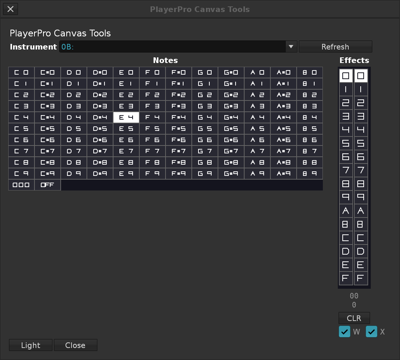400x360 pixels.
Task: Select the empty 000 note cell
Action: point(21,185)
